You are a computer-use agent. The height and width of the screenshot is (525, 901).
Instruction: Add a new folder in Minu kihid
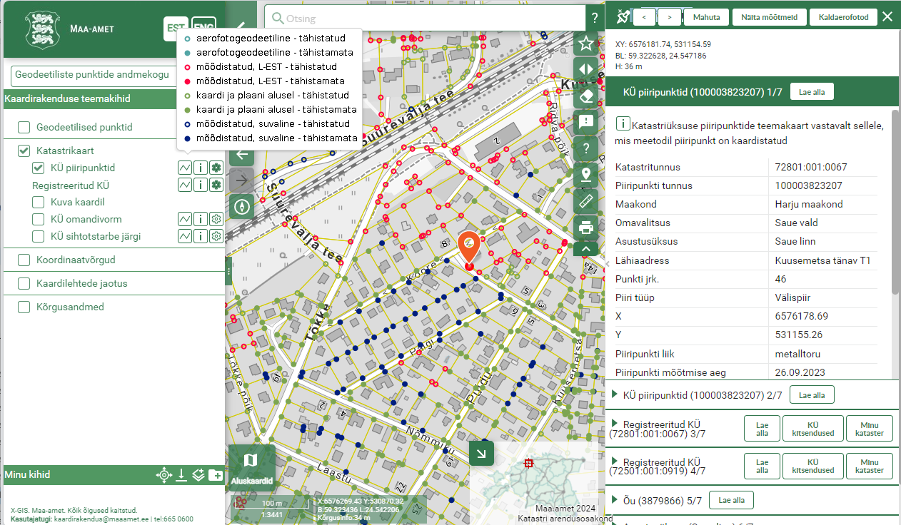click(x=216, y=475)
